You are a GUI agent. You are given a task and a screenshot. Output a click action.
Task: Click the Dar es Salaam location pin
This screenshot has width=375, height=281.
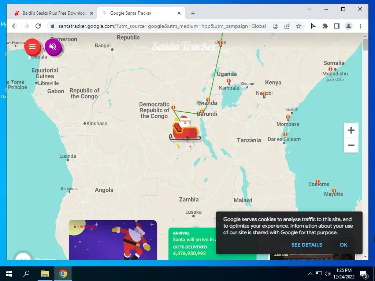[x=285, y=135]
